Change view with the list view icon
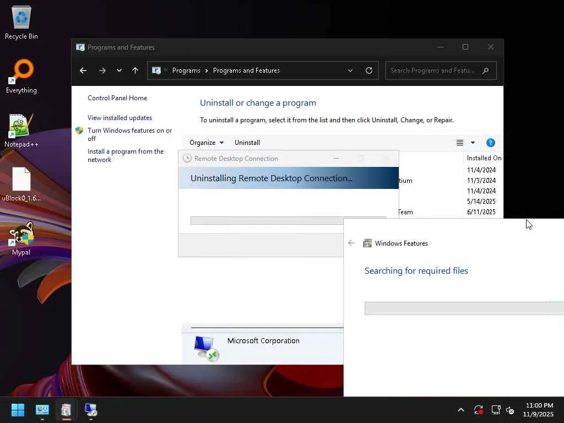Screen dimensions: 564x423 (460, 143)
